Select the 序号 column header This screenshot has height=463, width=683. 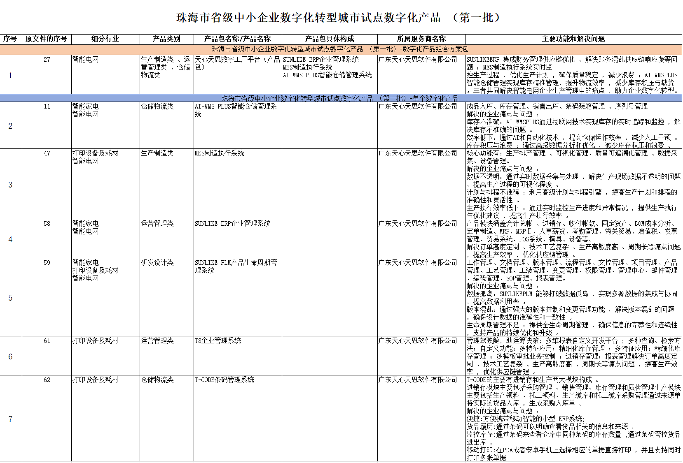tap(11, 39)
